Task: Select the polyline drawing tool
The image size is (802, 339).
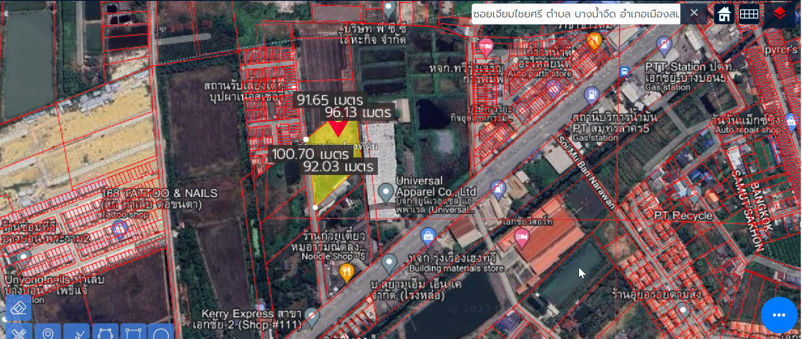Action: 76,332
